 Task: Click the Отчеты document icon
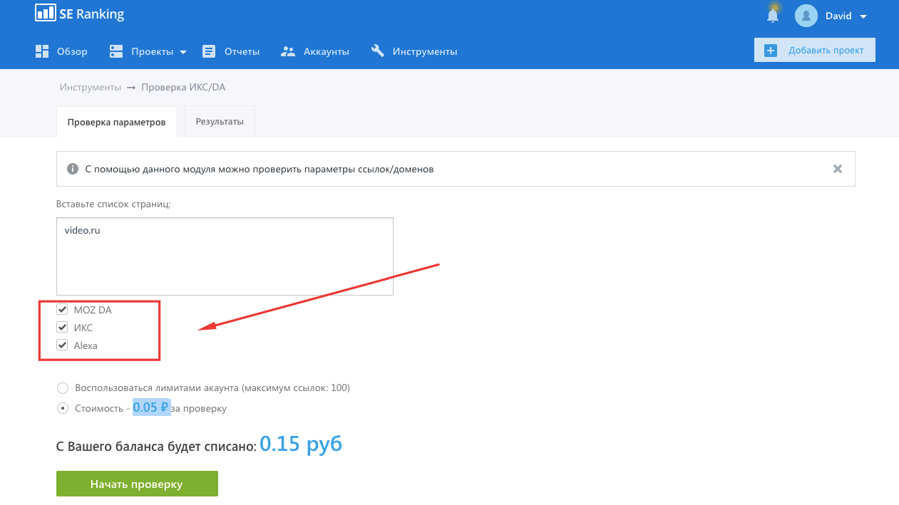click(x=209, y=51)
